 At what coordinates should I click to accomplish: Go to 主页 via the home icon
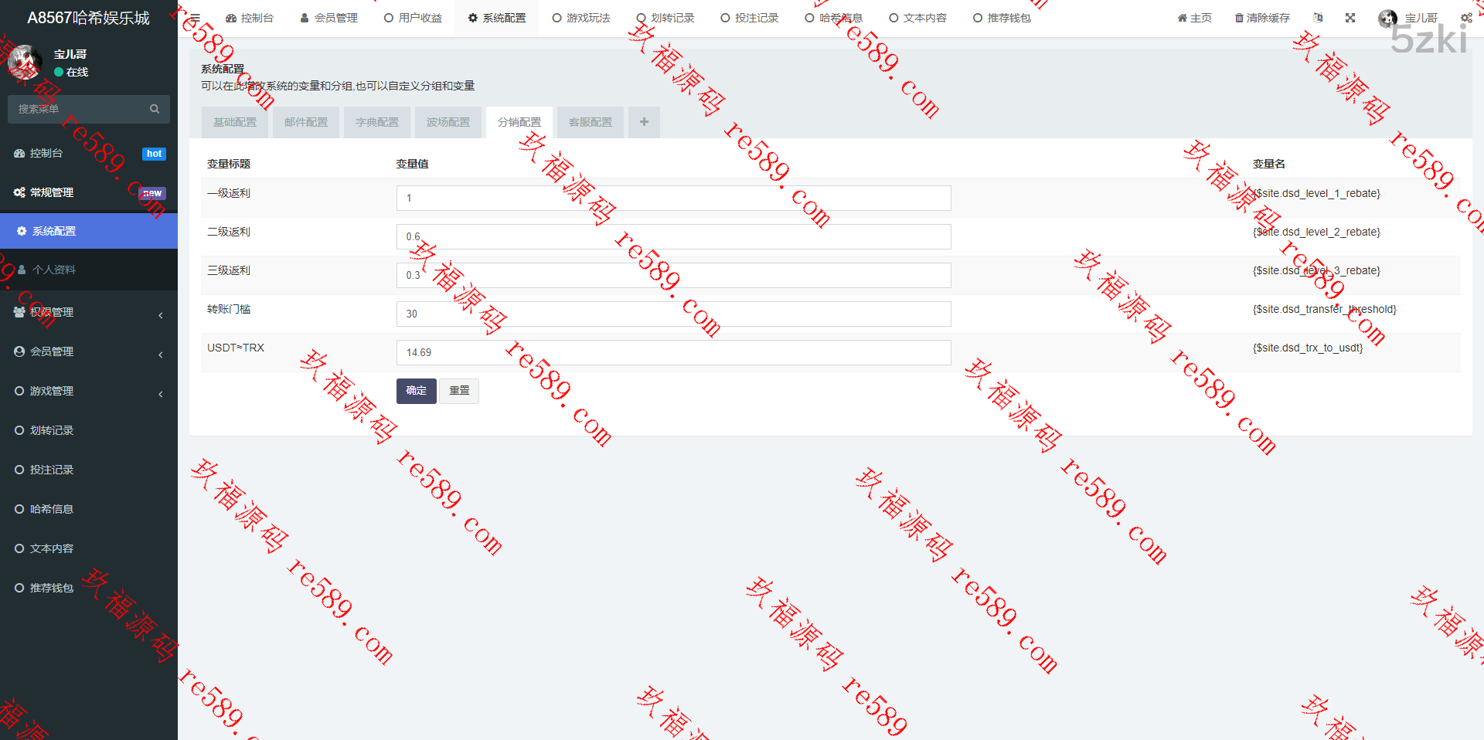1182,18
